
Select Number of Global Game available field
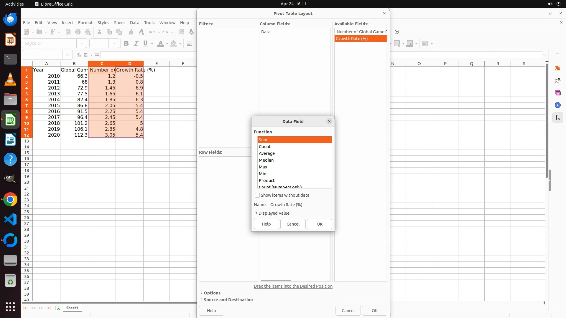360,32
